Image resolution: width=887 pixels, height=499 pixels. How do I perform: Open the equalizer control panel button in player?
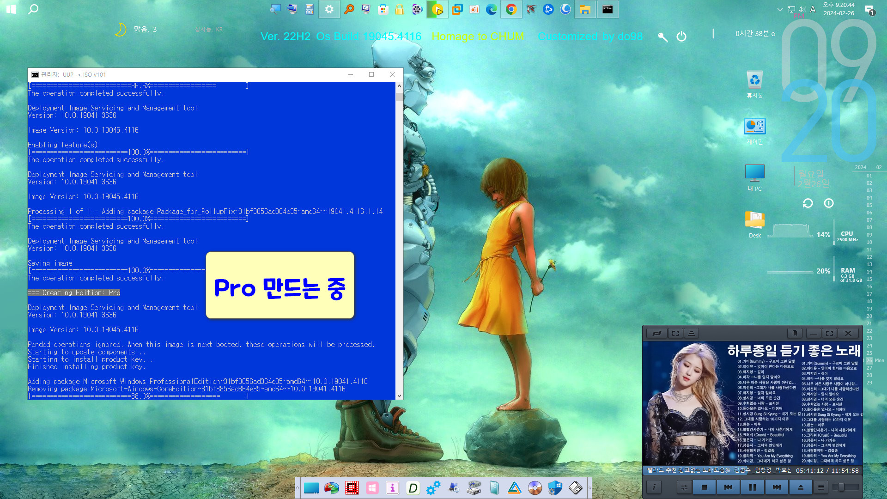pyautogui.click(x=684, y=487)
